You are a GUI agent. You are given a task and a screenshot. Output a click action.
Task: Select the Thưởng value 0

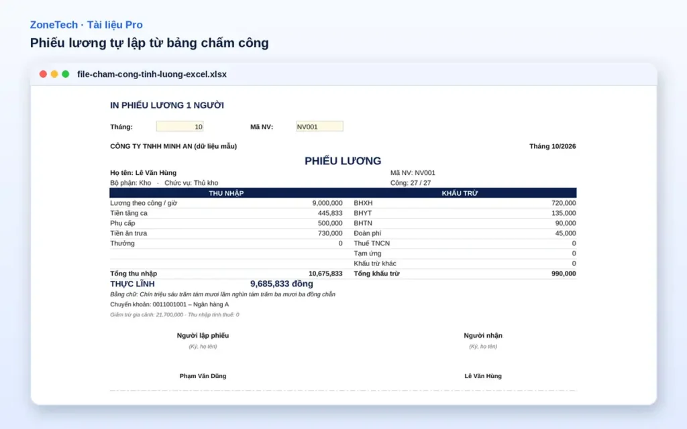[x=340, y=243]
